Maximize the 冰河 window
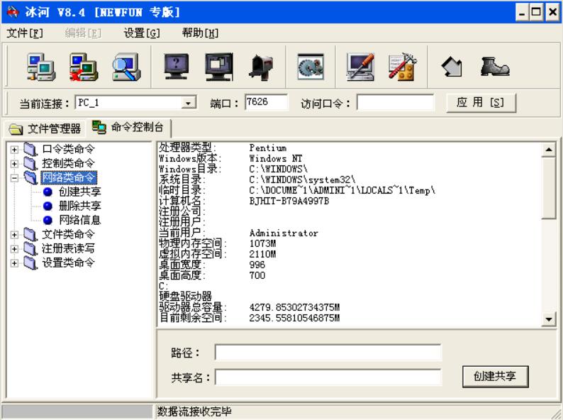Image resolution: width=563 pixels, height=420 pixels. (x=537, y=13)
